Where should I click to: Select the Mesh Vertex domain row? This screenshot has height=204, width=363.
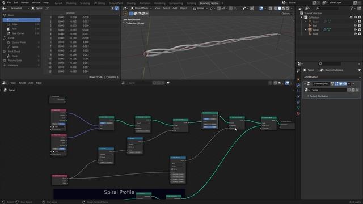[22, 20]
